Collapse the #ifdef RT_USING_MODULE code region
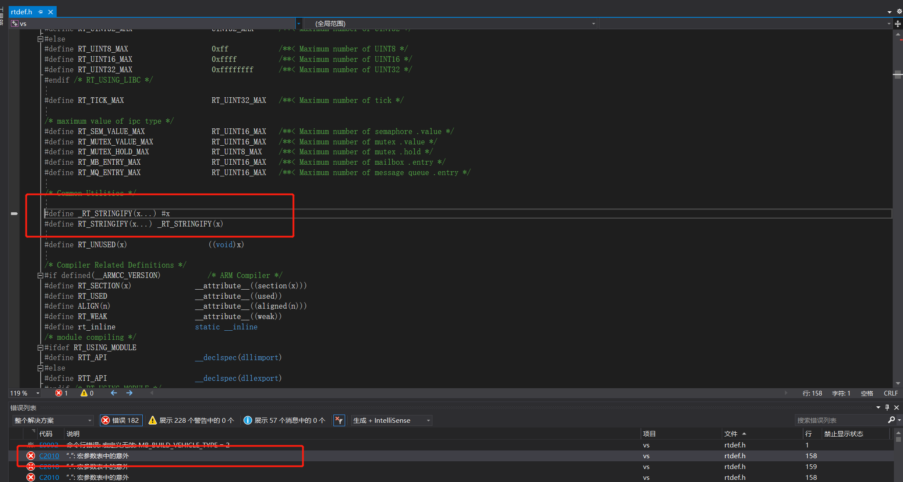This screenshot has height=482, width=903. [40, 347]
